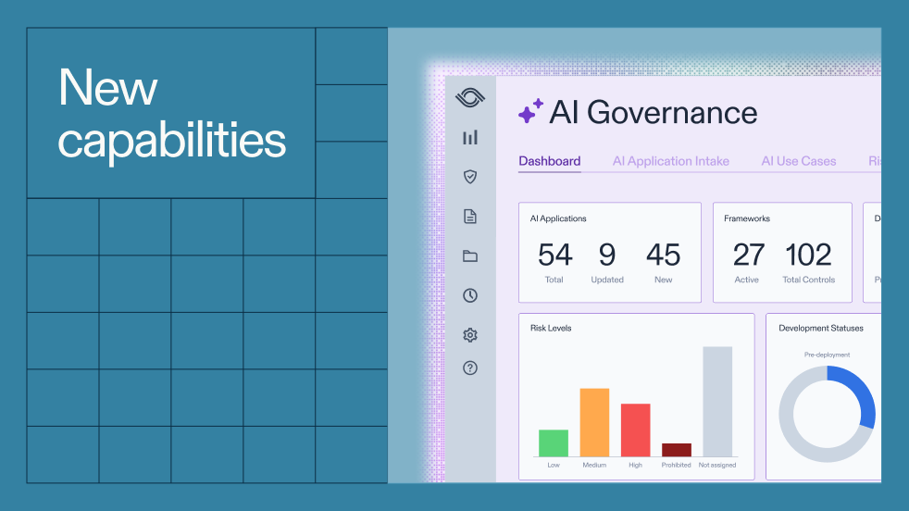The width and height of the screenshot is (909, 511).
Task: Click the eye-shaped logo in the sidebar
Action: point(470,97)
